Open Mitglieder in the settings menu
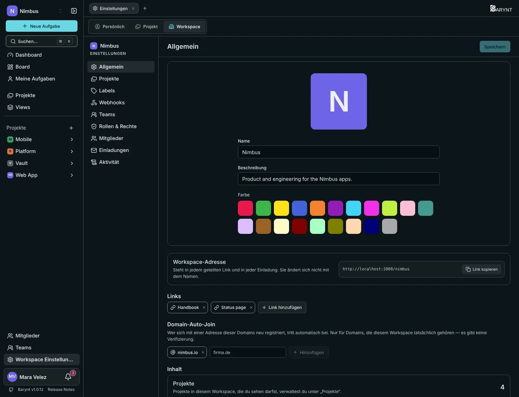The height and width of the screenshot is (397, 519). (x=121, y=138)
